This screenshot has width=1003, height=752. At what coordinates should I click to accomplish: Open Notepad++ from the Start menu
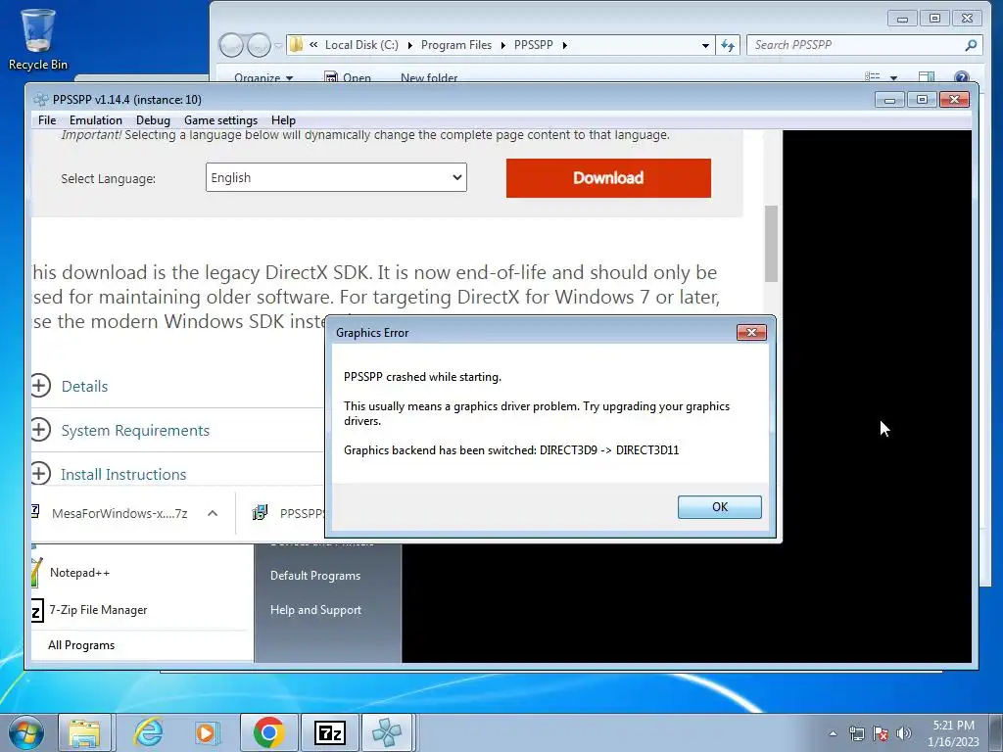79,573
